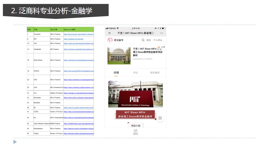Open the Notre Dame mendoza link
The image size is (269, 149).
point(79,60)
